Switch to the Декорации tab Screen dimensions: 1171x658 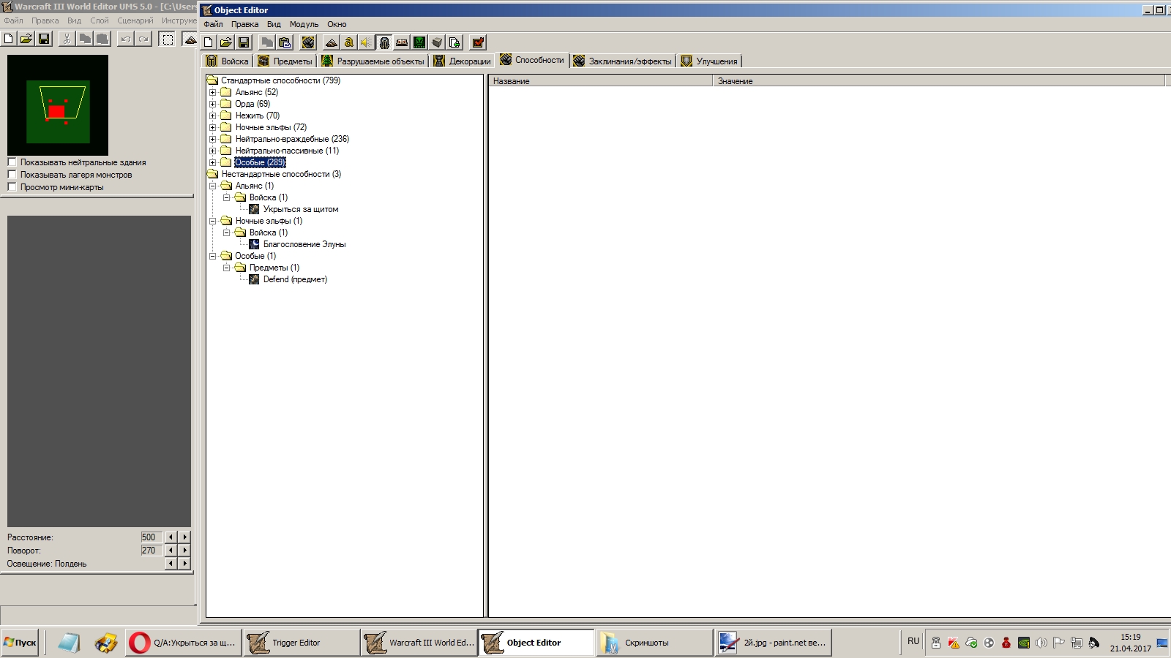[x=463, y=61]
